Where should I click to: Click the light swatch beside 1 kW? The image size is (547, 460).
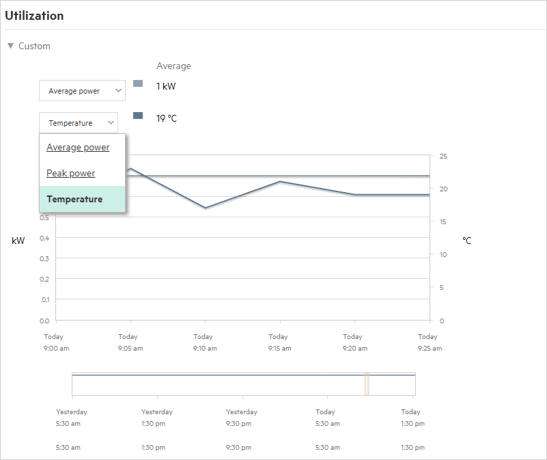(138, 83)
